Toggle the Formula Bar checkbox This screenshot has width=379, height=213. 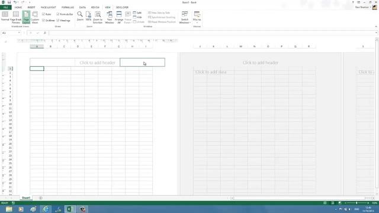[x=65, y=14]
